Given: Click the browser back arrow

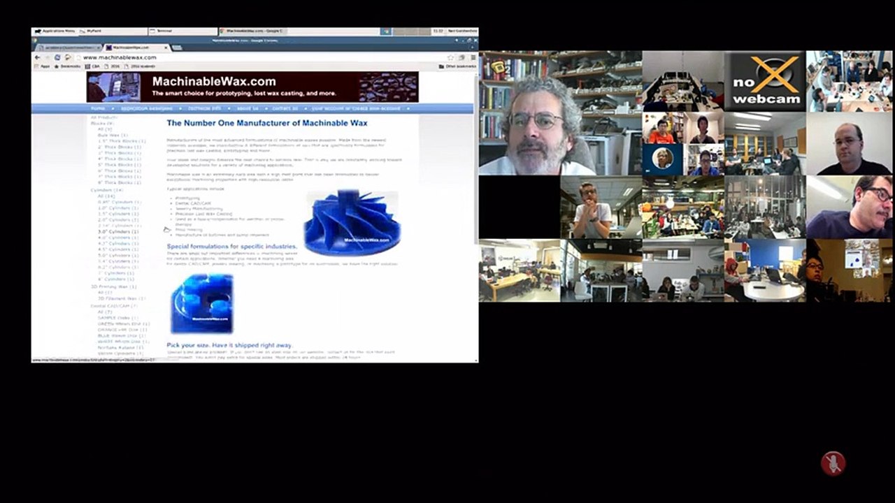Looking at the screenshot, I should tap(38, 57).
